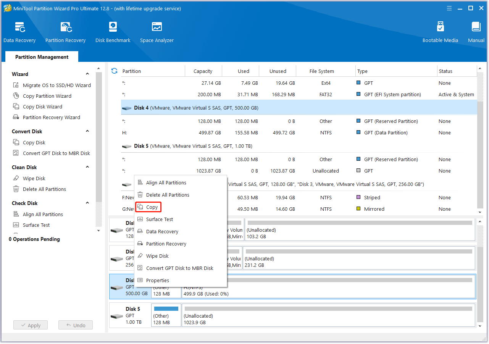The height and width of the screenshot is (344, 489).
Task: Click the Undo button
Action: pos(76,325)
